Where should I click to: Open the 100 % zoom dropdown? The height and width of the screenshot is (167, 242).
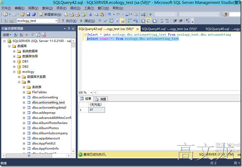[x=91, y=93]
